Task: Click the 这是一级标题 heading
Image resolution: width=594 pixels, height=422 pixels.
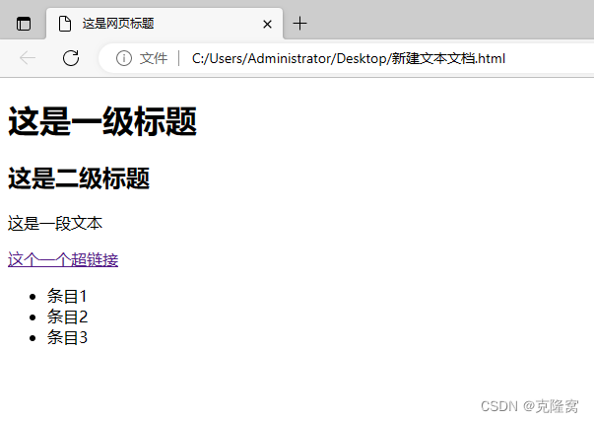Action: tap(102, 121)
